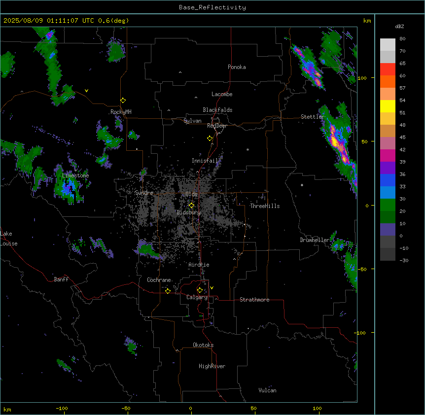425x415 pixels.
Task: Click the 80 value in the dBZ legend
Action: [402, 39]
